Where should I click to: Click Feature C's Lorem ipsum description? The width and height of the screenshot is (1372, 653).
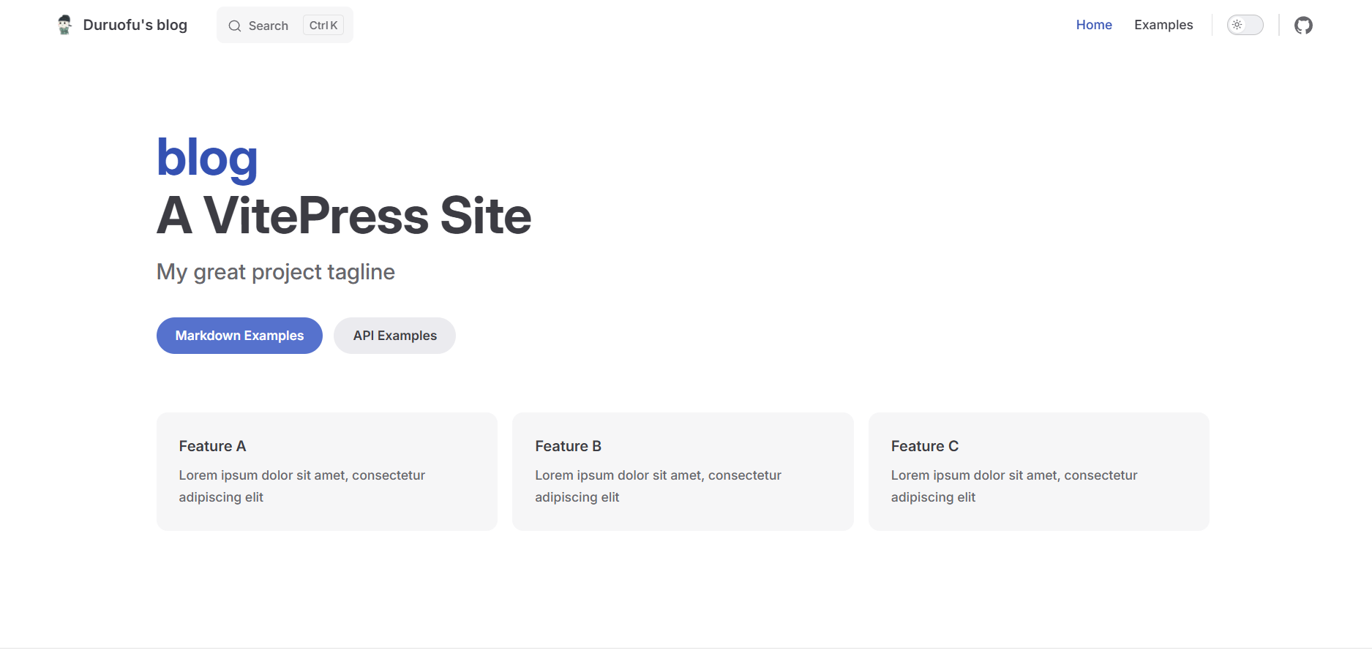[x=1013, y=486]
